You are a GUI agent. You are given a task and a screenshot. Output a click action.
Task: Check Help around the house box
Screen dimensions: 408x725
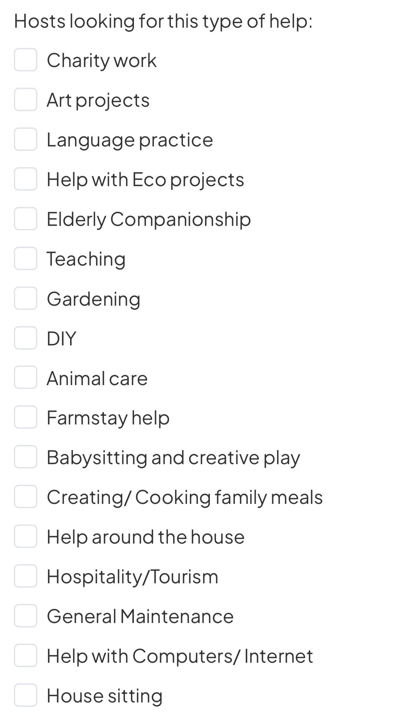coord(26,537)
